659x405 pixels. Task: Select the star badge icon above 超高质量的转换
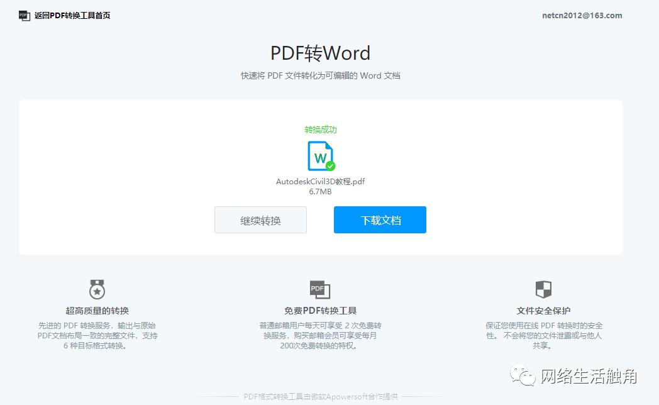[x=96, y=290]
